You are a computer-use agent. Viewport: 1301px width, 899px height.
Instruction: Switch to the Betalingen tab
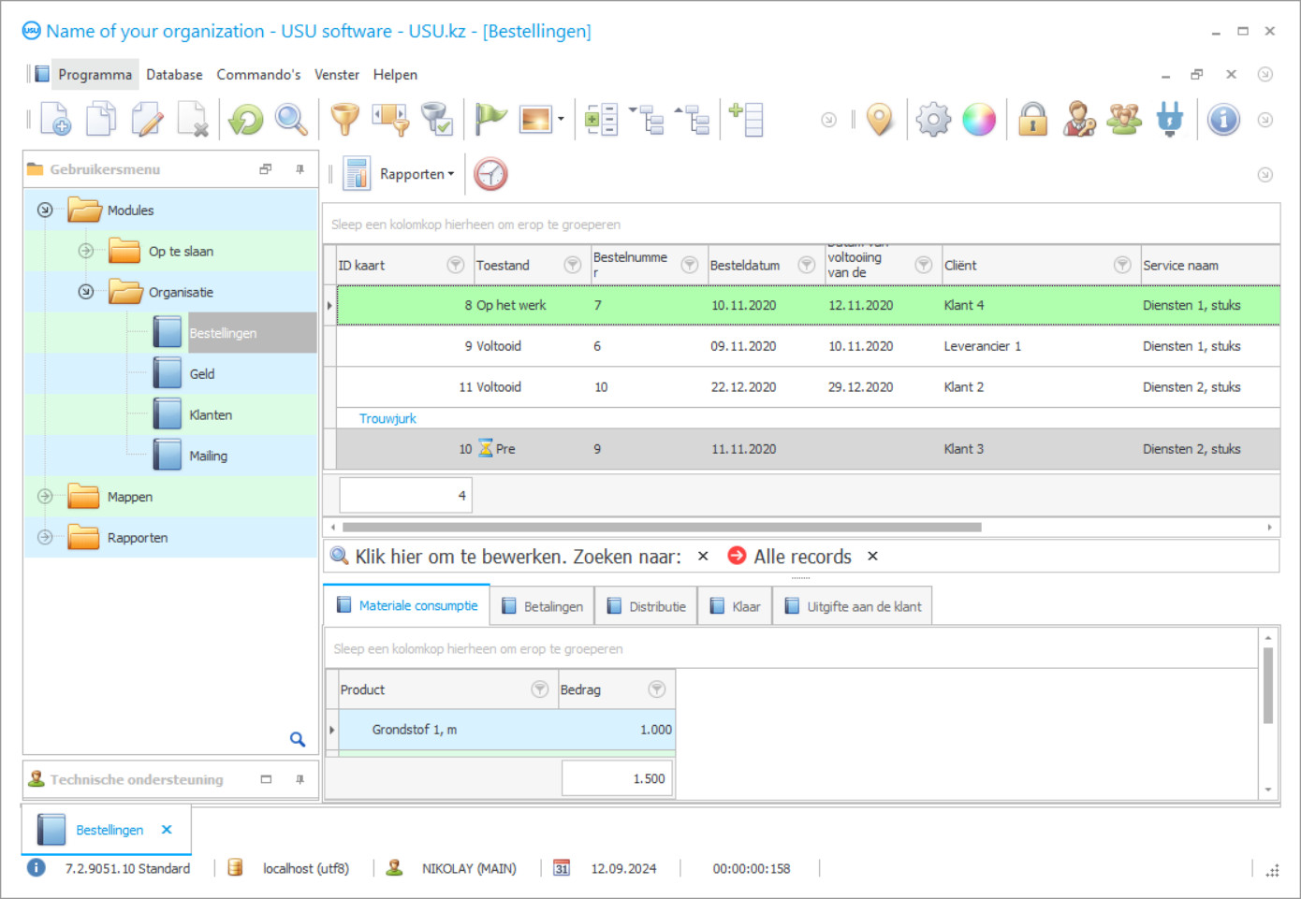[543, 606]
